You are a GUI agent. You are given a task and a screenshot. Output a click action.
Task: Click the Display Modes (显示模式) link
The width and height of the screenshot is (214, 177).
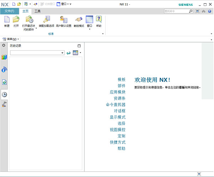coord(118,117)
